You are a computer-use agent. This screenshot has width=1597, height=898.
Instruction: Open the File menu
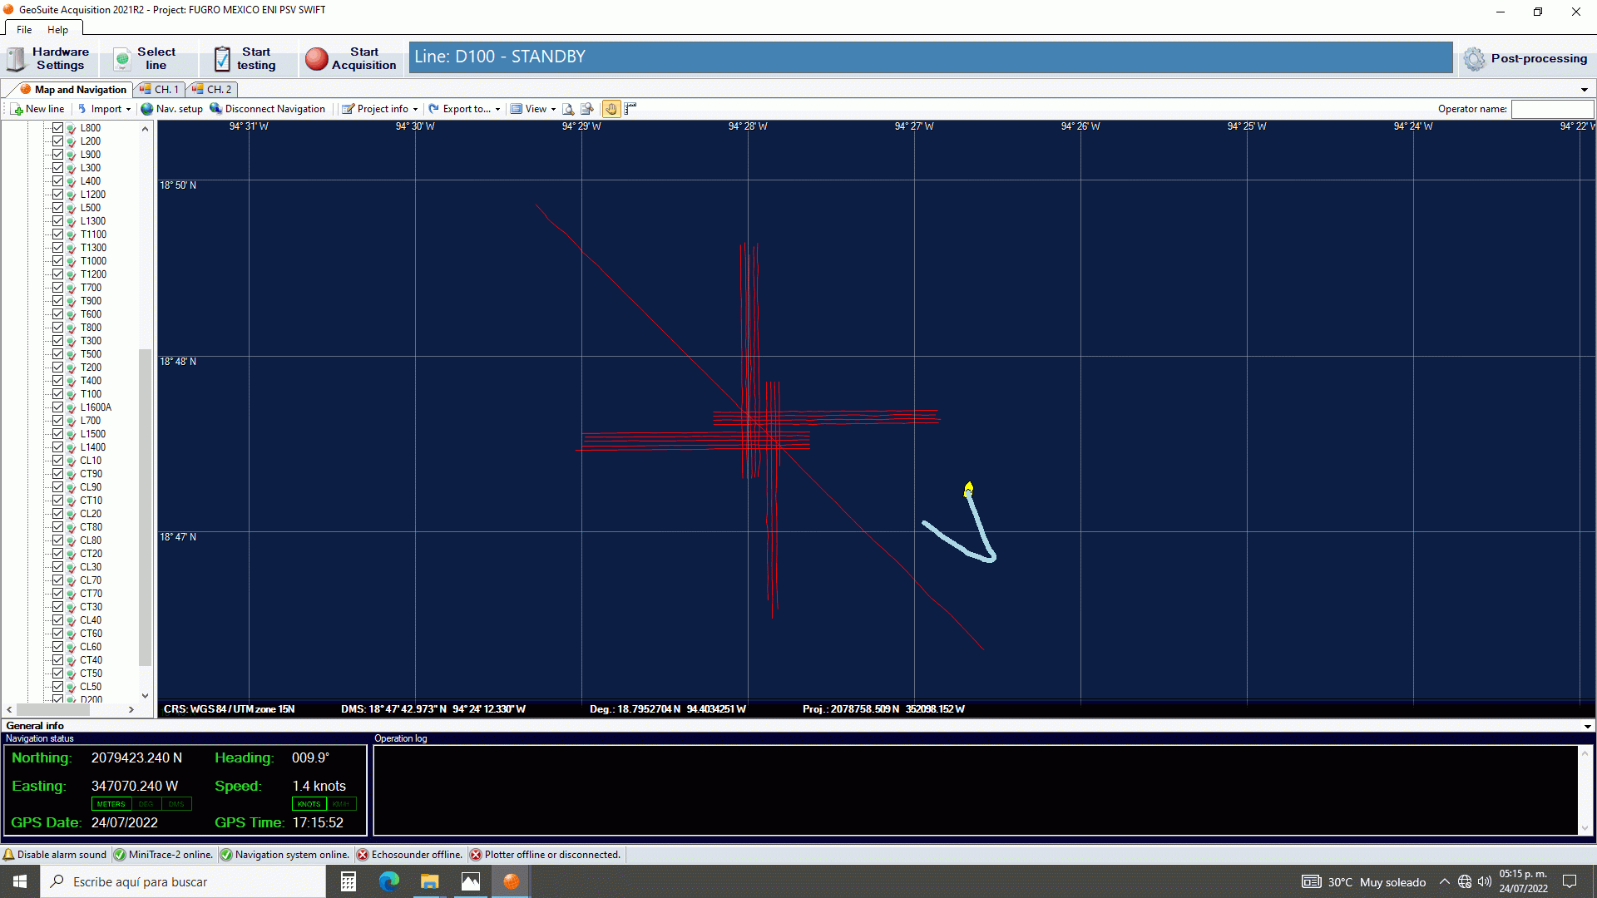pyautogui.click(x=23, y=29)
